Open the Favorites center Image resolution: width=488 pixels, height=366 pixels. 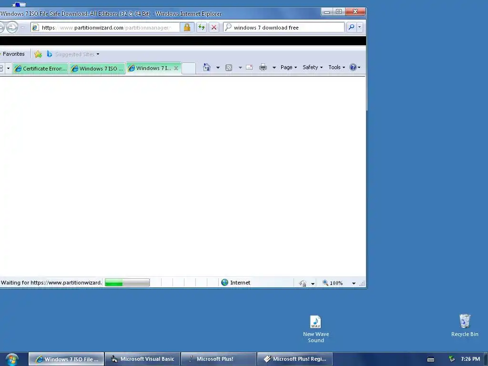click(13, 54)
